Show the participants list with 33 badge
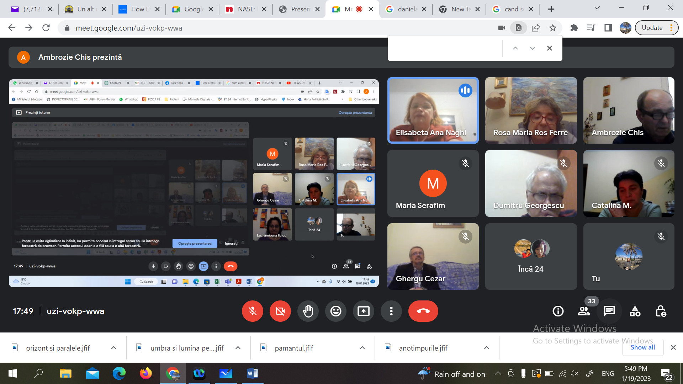The image size is (683, 384). point(584,311)
